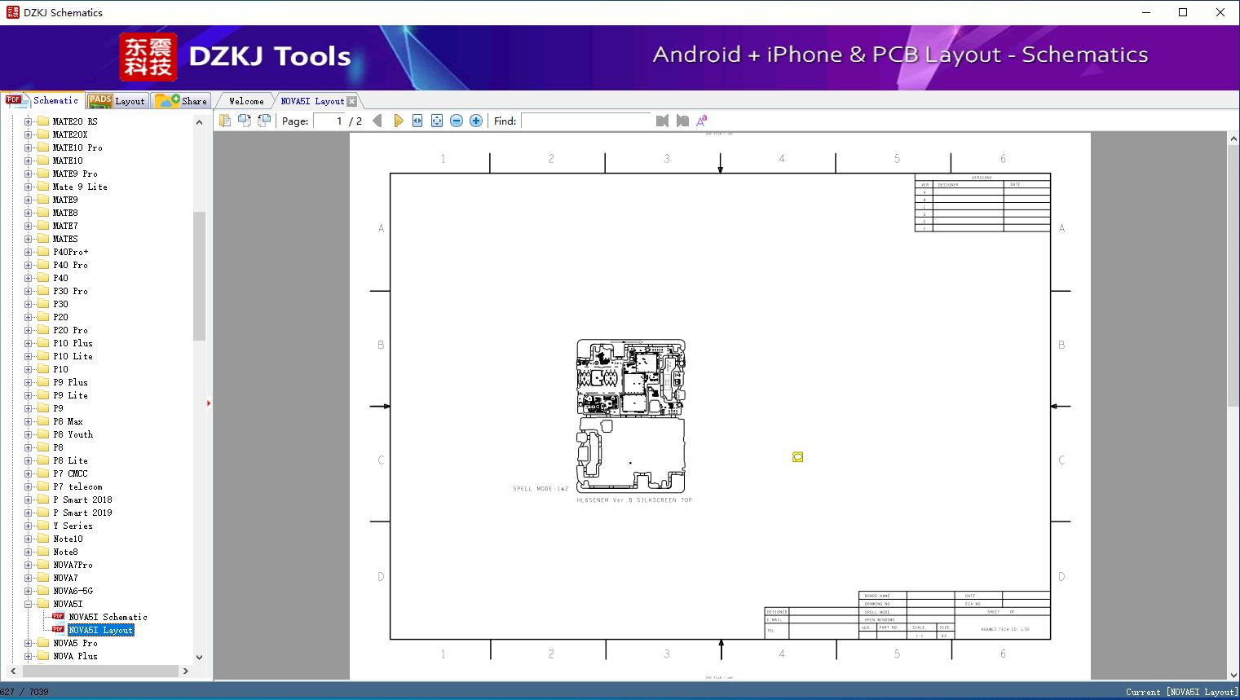
Task: Open the Share tab
Action: pos(181,101)
